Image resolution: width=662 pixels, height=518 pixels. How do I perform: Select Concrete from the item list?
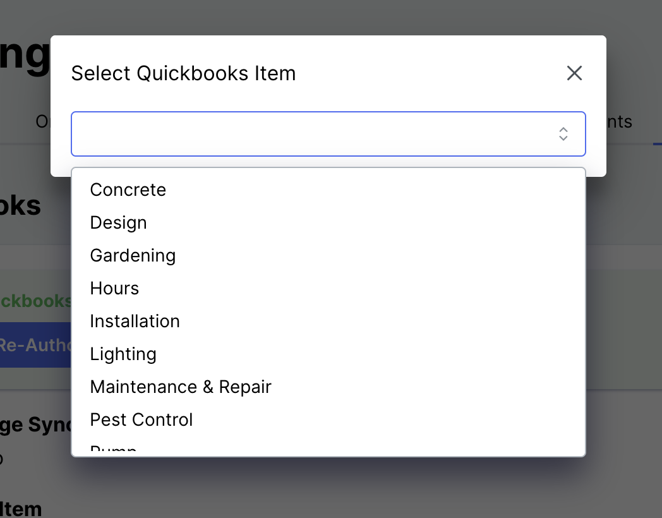tap(128, 190)
